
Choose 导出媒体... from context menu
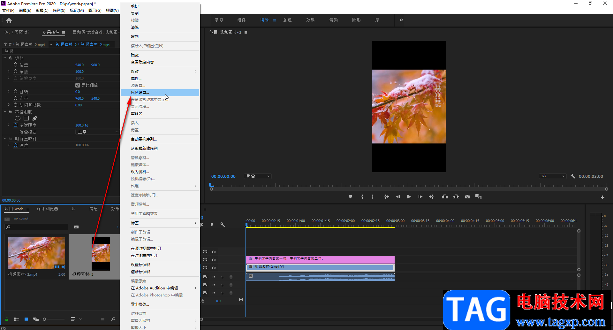(160, 304)
